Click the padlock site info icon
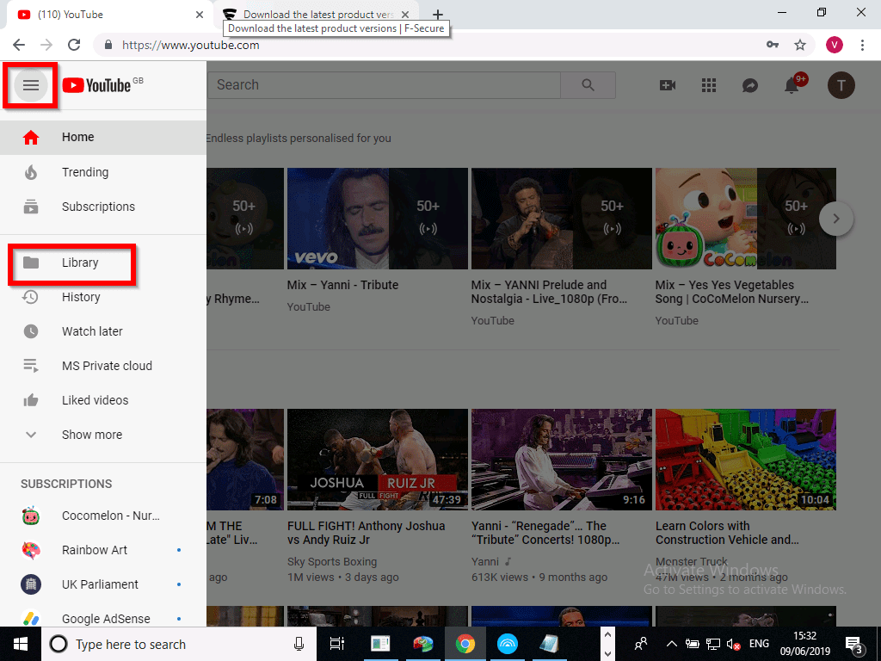This screenshot has height=661, width=881. [108, 45]
